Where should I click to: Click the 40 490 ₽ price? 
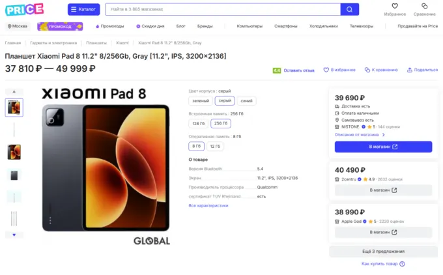(x=350, y=170)
